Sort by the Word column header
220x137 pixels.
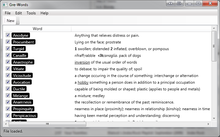37,29
